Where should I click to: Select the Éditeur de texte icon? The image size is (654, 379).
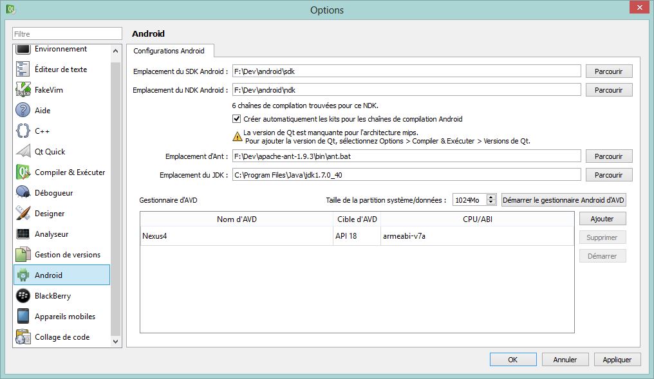click(23, 69)
